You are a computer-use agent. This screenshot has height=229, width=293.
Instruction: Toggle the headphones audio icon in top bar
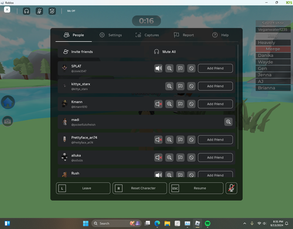[26, 11]
